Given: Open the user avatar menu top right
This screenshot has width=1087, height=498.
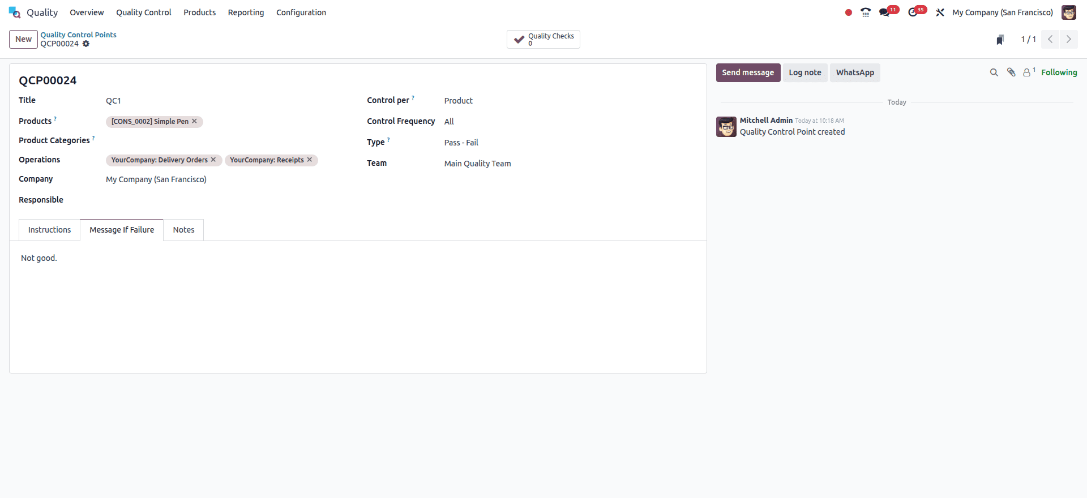Looking at the screenshot, I should 1068,12.
